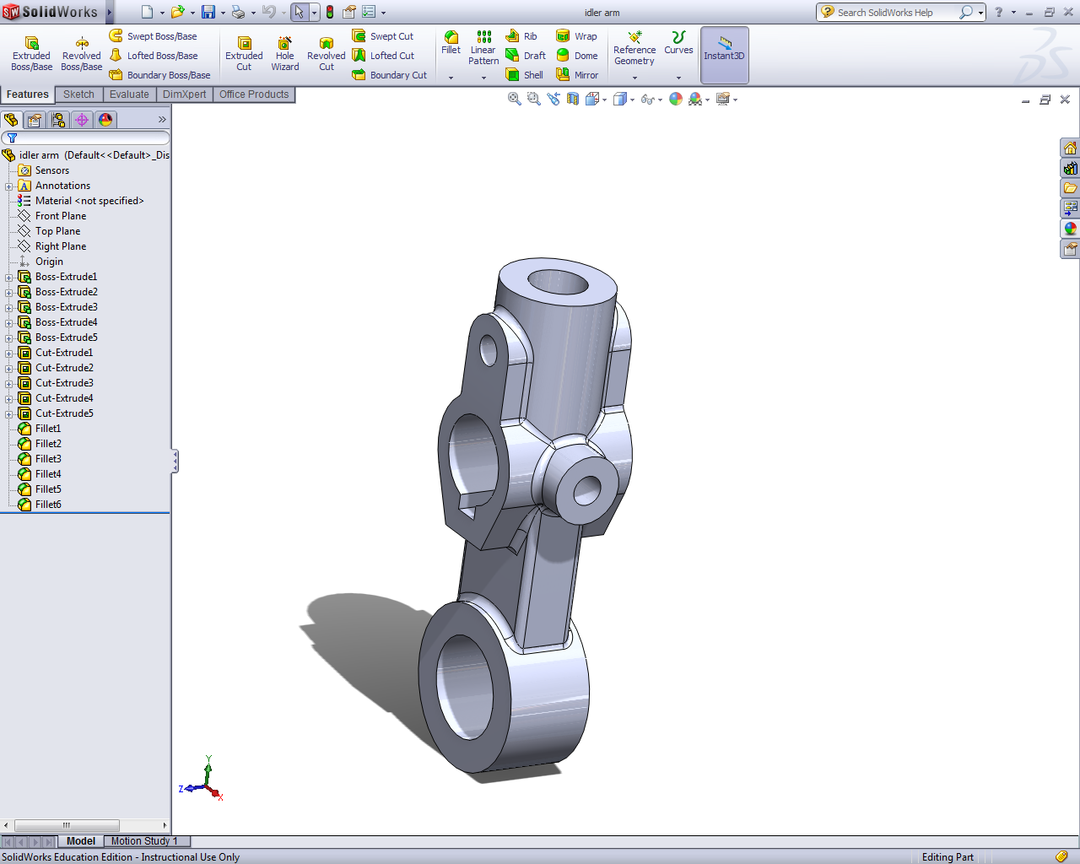
Task: Open the Evaluate tab
Action: pos(129,94)
